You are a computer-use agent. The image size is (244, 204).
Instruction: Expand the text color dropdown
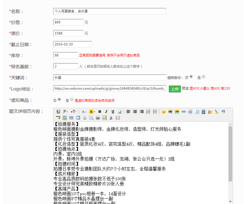(84, 112)
